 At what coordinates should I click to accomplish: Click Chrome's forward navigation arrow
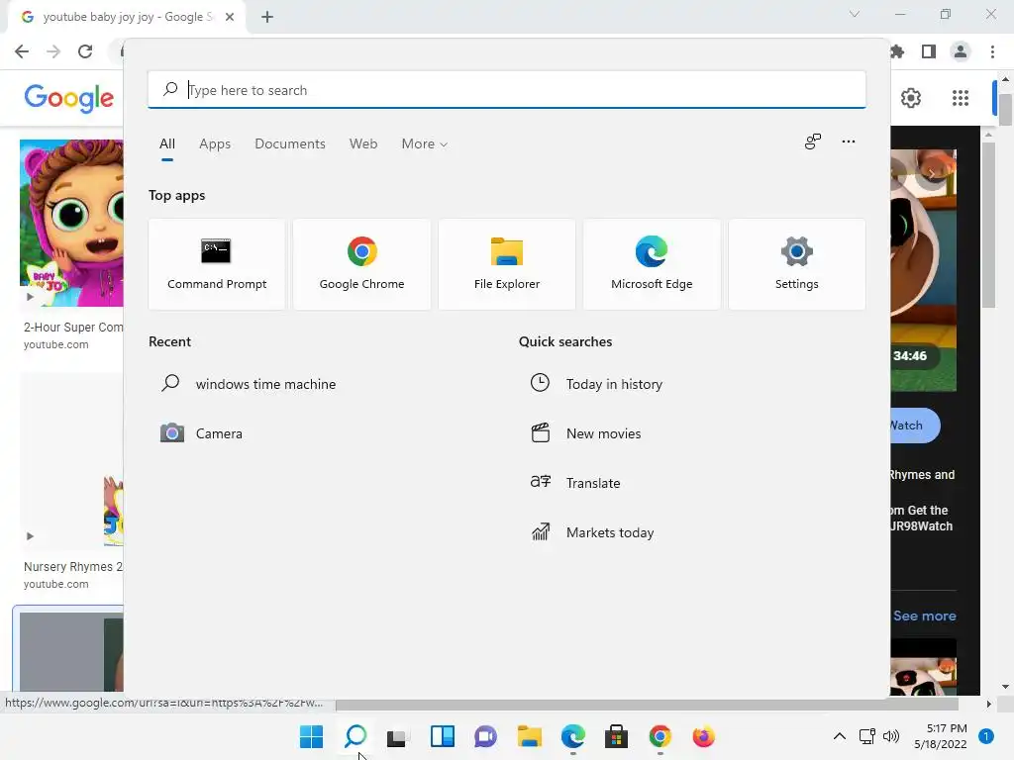[53, 51]
